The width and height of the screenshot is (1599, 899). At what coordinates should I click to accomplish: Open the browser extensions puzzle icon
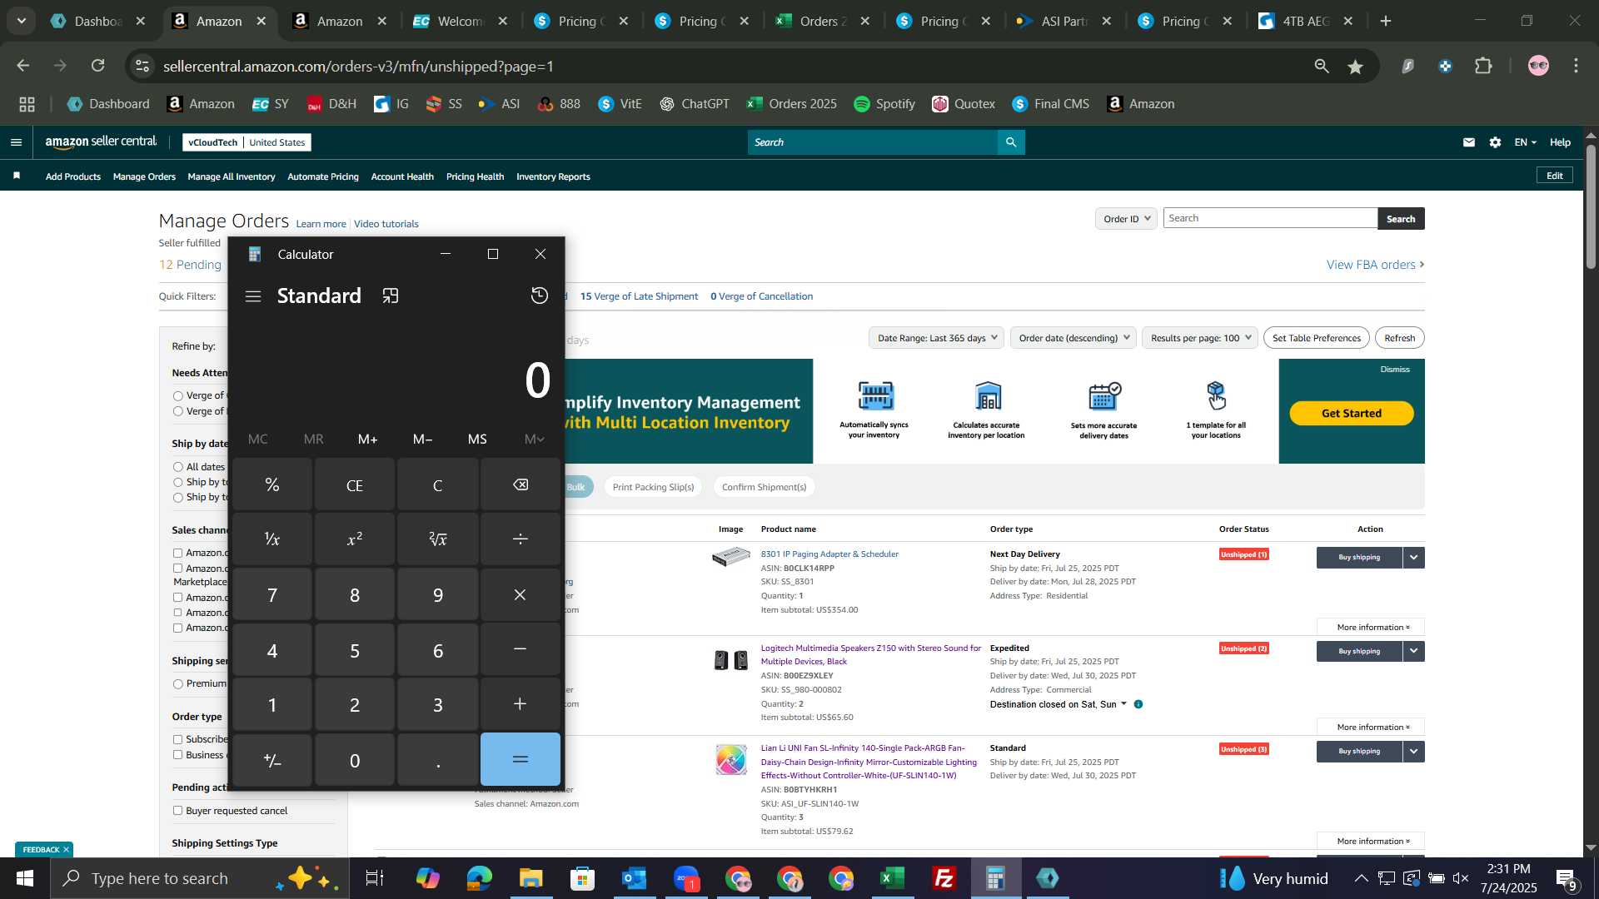click(x=1483, y=66)
